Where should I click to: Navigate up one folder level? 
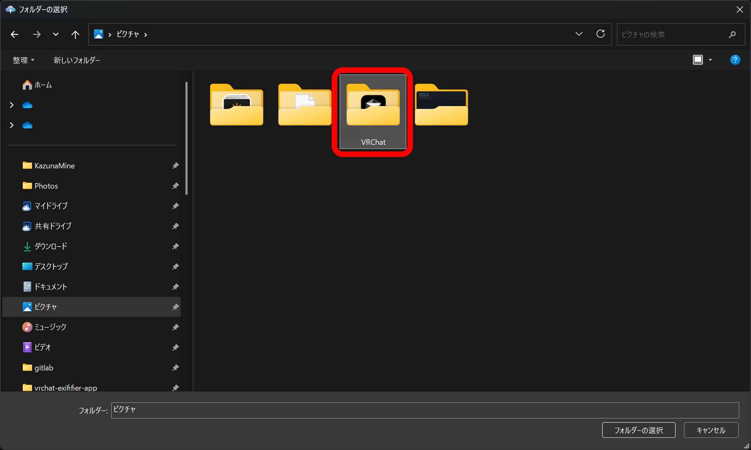coord(75,35)
